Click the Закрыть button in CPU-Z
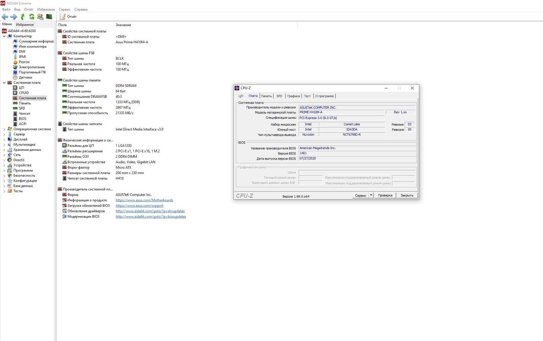 [x=407, y=195]
